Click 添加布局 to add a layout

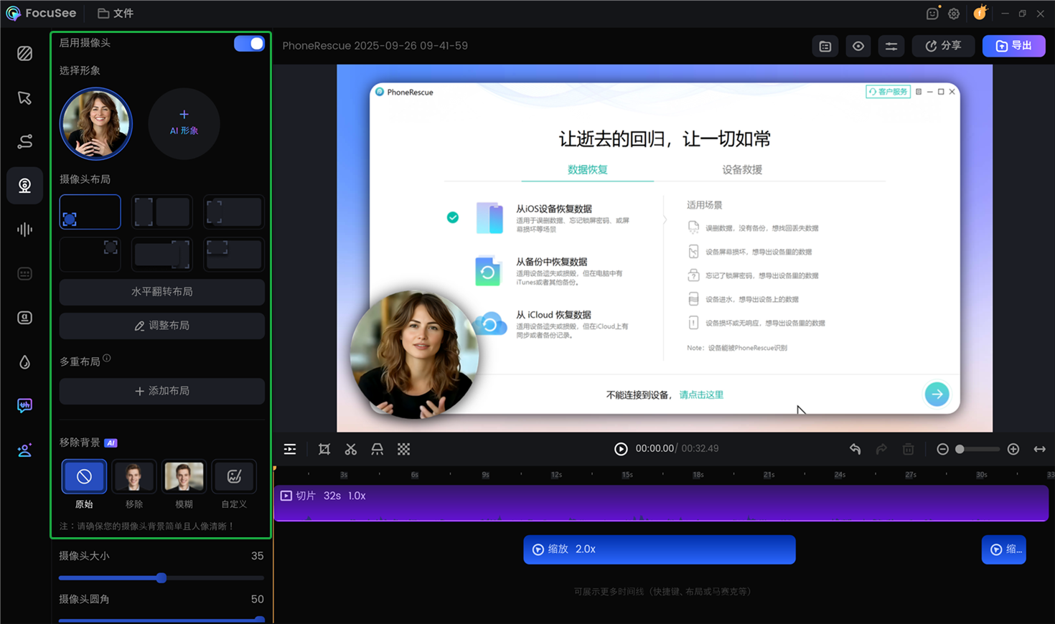coord(162,391)
